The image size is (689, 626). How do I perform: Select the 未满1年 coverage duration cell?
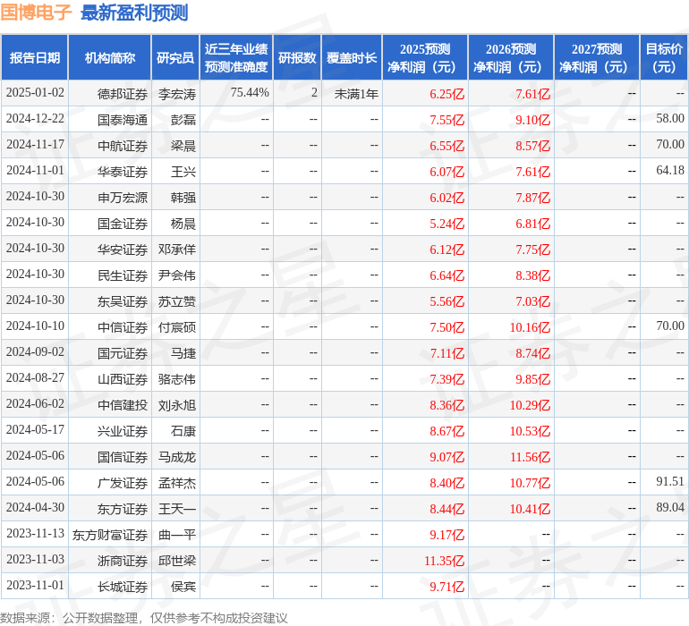click(x=356, y=93)
